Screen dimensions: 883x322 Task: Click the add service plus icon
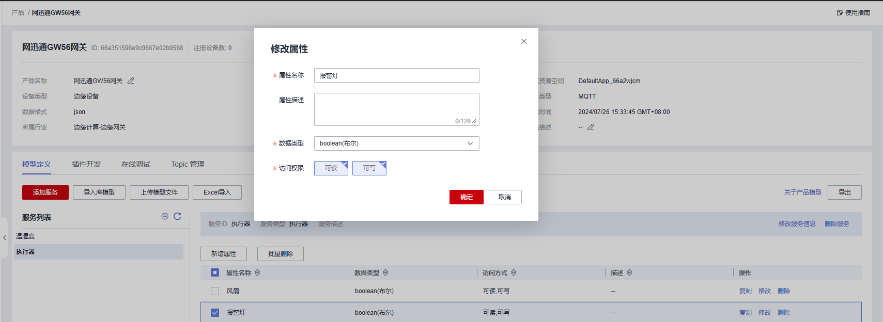pos(165,217)
